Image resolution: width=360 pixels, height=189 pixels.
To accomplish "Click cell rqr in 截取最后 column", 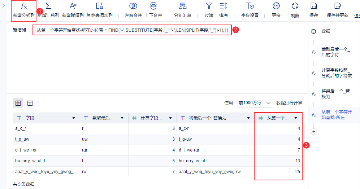I will [x=104, y=150].
